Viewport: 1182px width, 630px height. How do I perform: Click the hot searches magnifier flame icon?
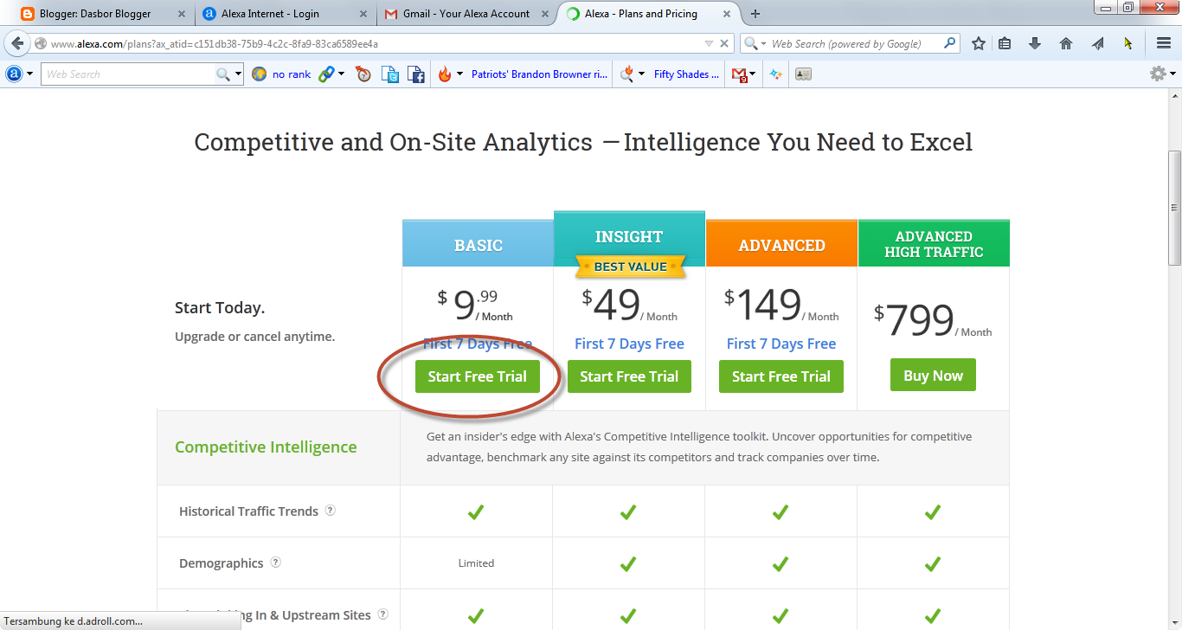627,74
